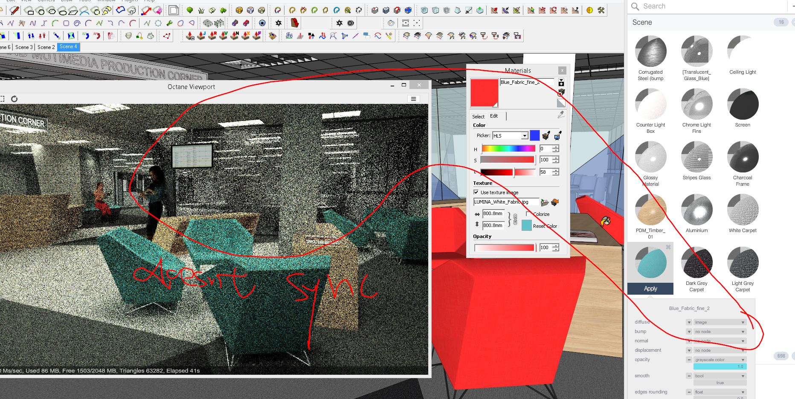Toggle the smooth true value button
Image resolution: width=795 pixels, height=399 pixels.
coord(720,383)
